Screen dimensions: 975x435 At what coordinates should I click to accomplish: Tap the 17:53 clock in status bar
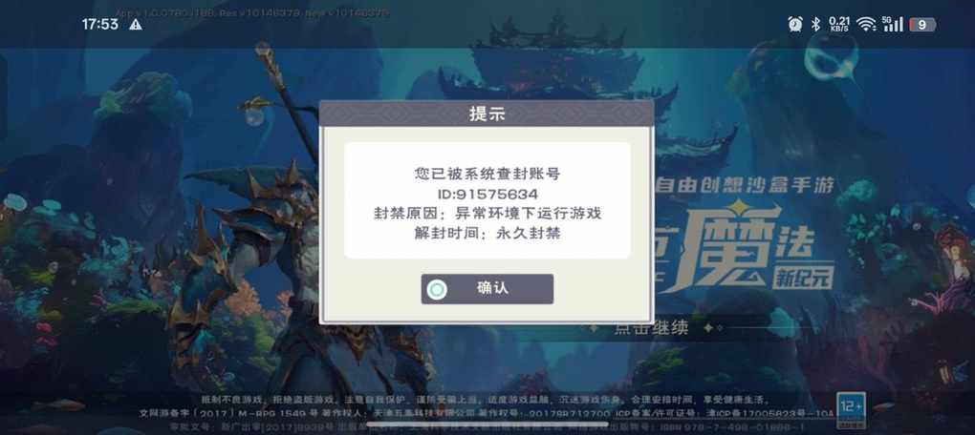pyautogui.click(x=99, y=24)
